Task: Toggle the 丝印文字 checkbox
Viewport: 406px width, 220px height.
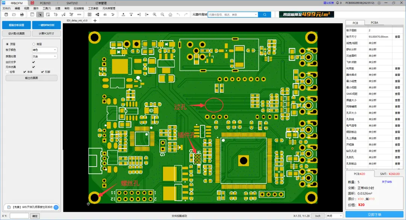Action: pyautogui.click(x=33, y=62)
